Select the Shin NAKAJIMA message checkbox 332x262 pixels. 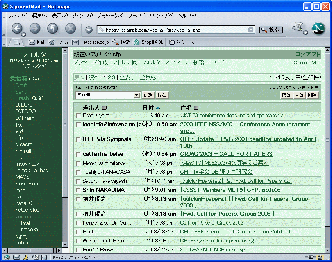tap(78, 190)
